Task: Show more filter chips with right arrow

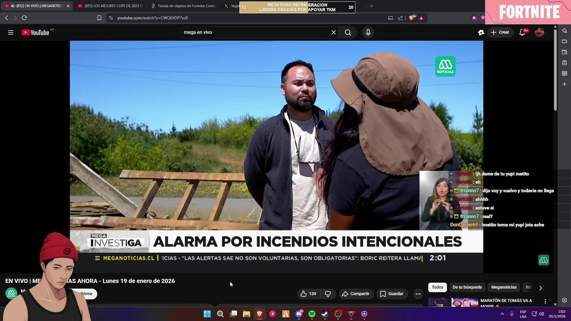Action: (x=541, y=288)
